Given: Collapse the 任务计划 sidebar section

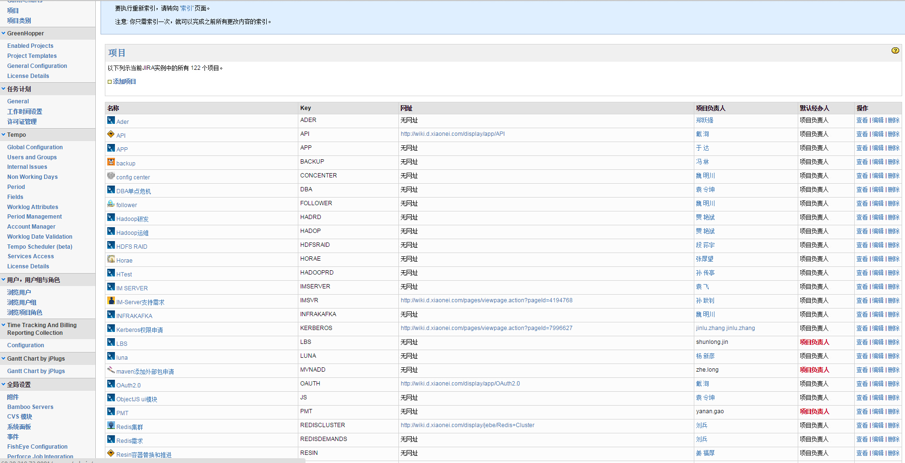Looking at the screenshot, I should (x=3, y=89).
